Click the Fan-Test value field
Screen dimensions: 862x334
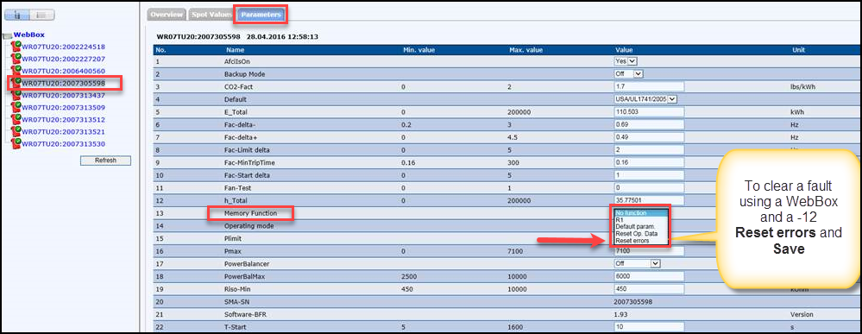point(649,187)
